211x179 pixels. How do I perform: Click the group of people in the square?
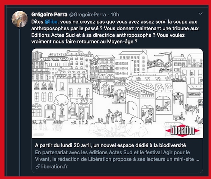[114, 116]
